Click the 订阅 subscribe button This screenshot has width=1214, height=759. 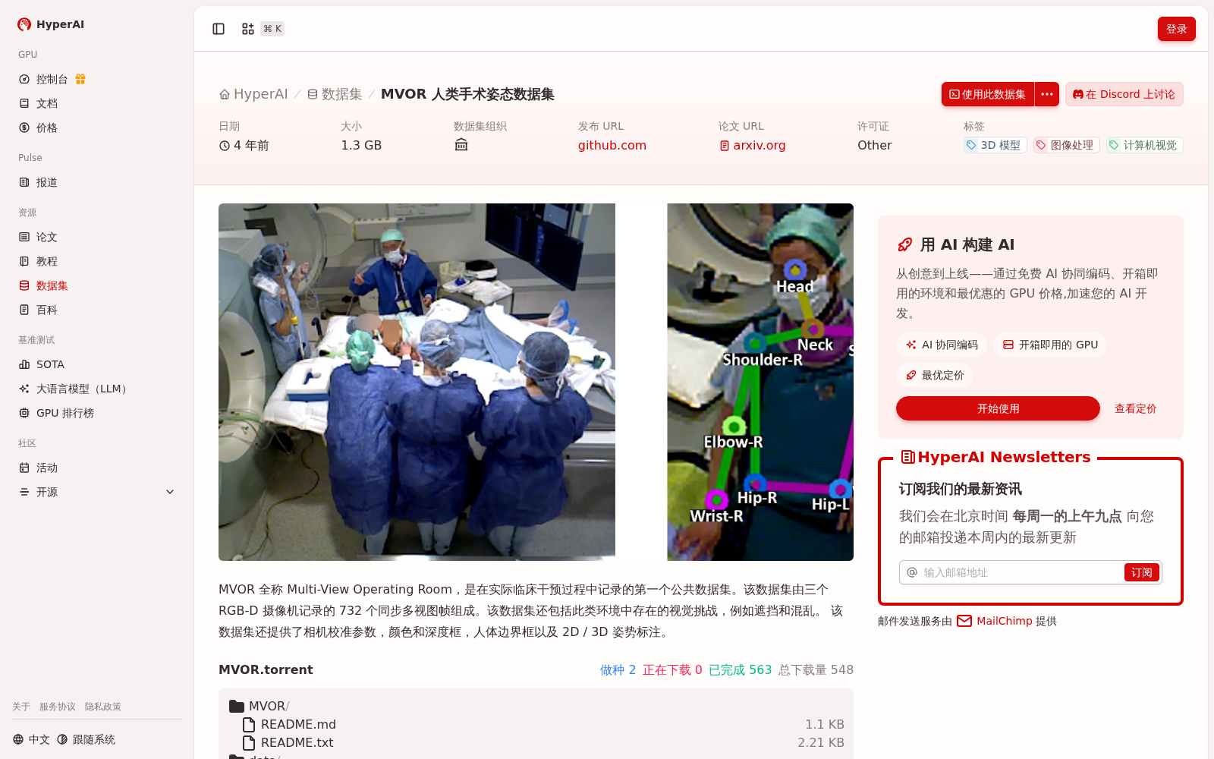point(1142,572)
